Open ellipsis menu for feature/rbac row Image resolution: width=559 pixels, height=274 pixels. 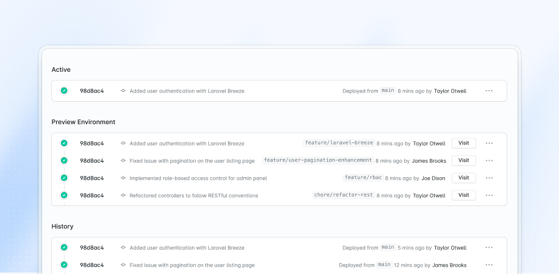[x=489, y=178]
